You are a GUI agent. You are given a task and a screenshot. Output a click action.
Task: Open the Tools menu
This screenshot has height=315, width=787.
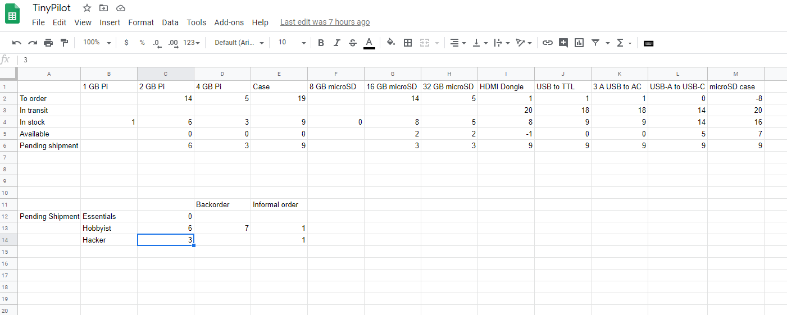(x=197, y=22)
